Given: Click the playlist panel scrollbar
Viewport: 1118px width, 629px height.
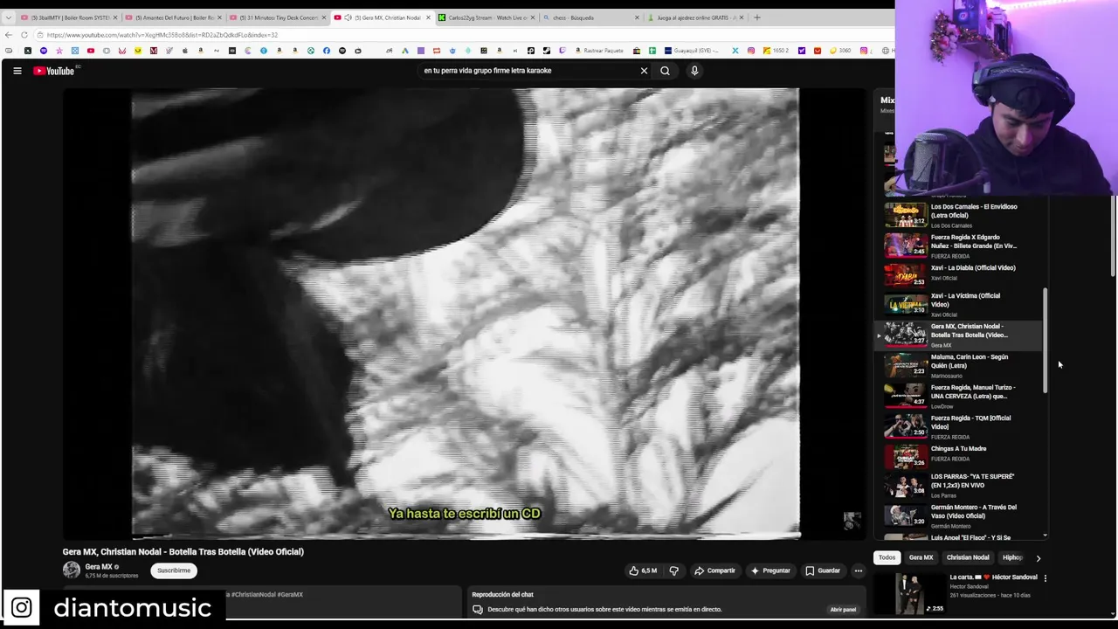Looking at the screenshot, I should pos(1045,341).
